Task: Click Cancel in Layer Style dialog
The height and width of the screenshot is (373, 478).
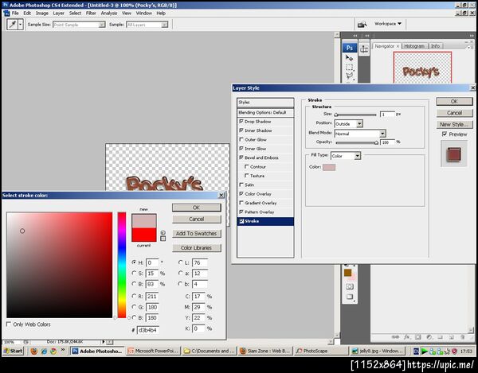Action: pyautogui.click(x=454, y=113)
